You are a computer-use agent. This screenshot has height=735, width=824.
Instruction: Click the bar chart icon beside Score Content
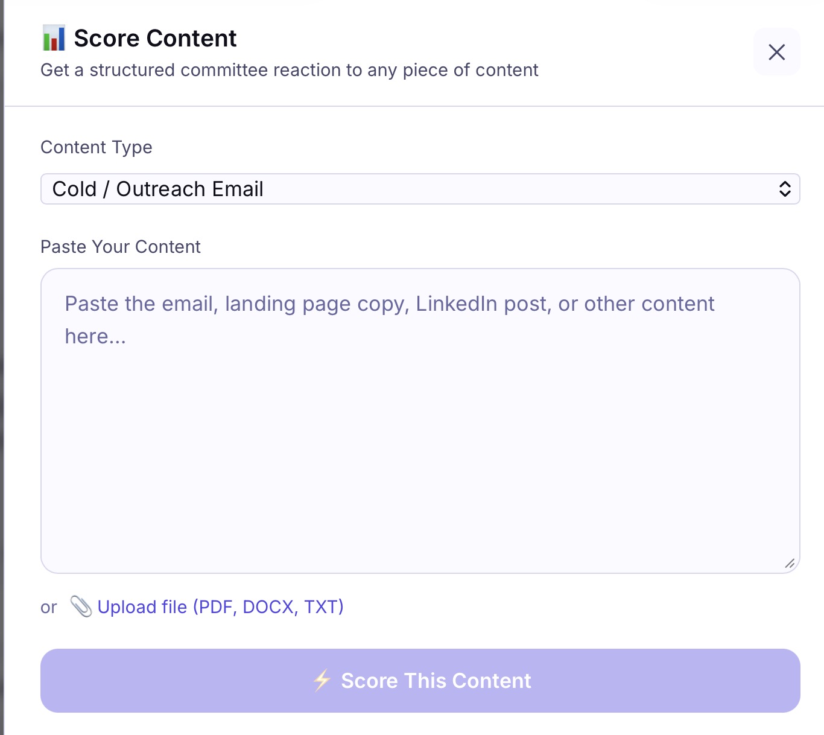53,37
